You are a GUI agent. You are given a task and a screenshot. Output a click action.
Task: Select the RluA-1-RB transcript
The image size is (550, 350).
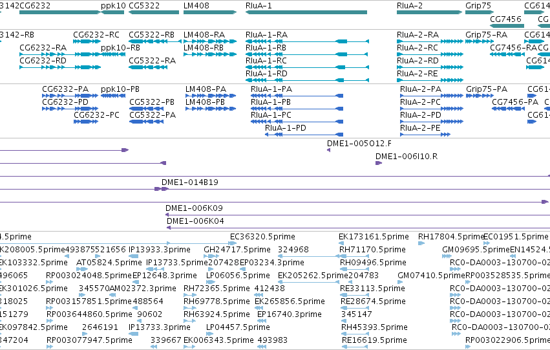(x=306, y=54)
